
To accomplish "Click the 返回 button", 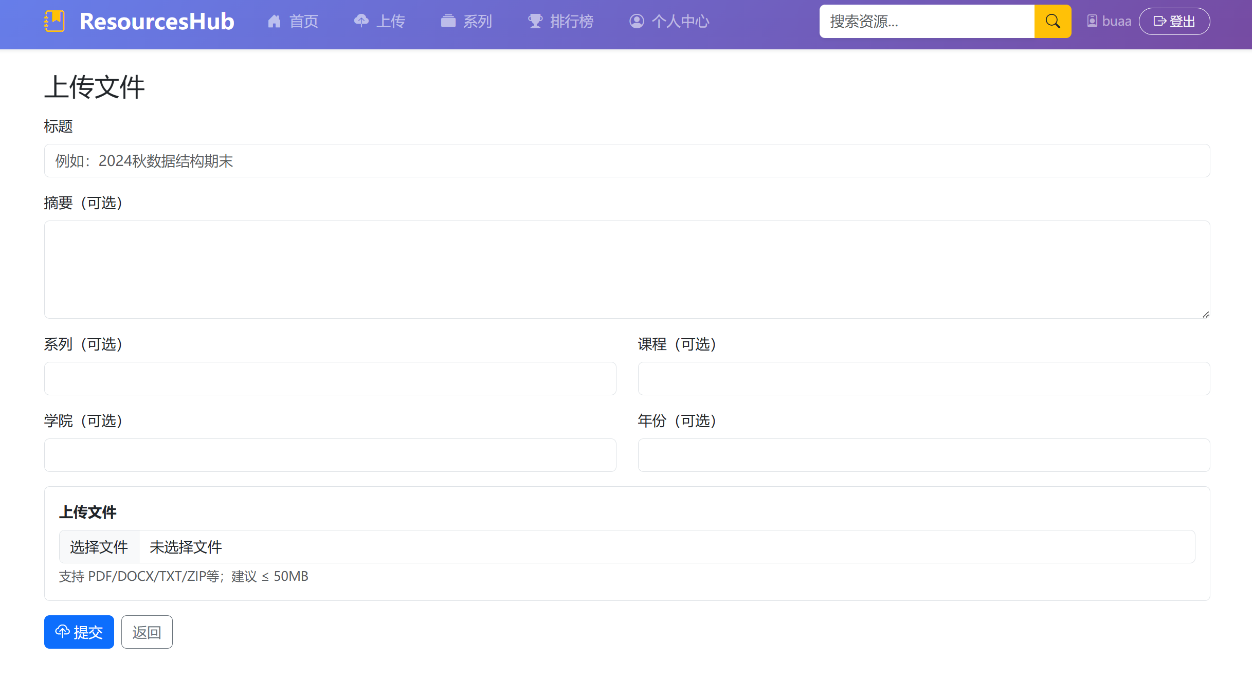I will point(147,632).
